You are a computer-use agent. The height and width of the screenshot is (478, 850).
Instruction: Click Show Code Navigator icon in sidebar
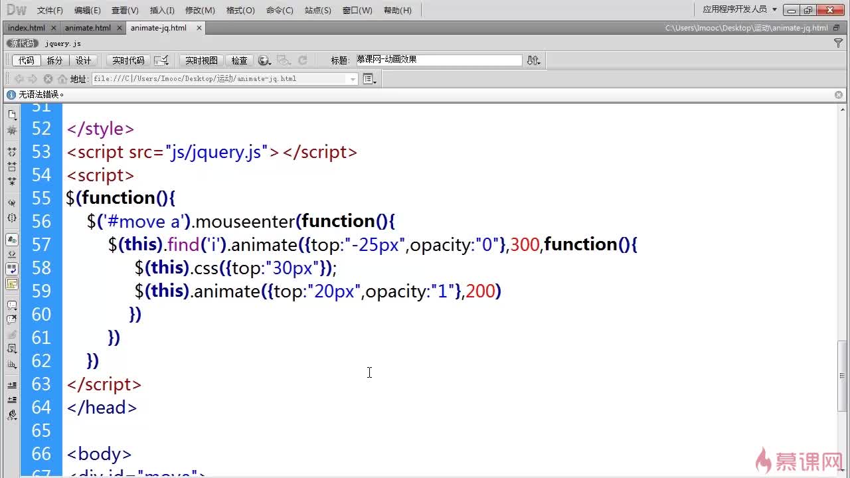[x=12, y=129]
